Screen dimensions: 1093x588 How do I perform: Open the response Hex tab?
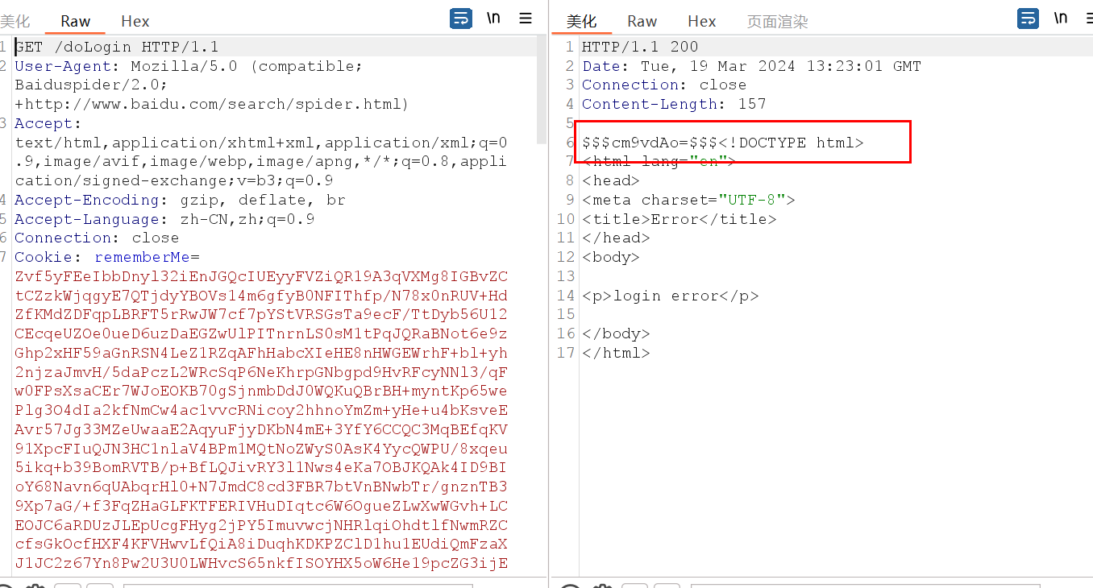[x=701, y=22]
